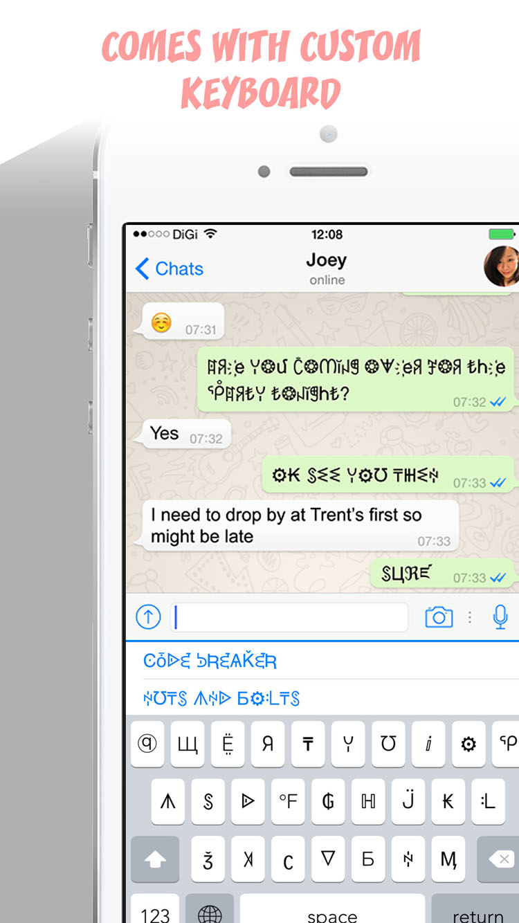The image size is (519, 923).
Task: Tap the upload arrow circle icon
Action: tap(148, 616)
